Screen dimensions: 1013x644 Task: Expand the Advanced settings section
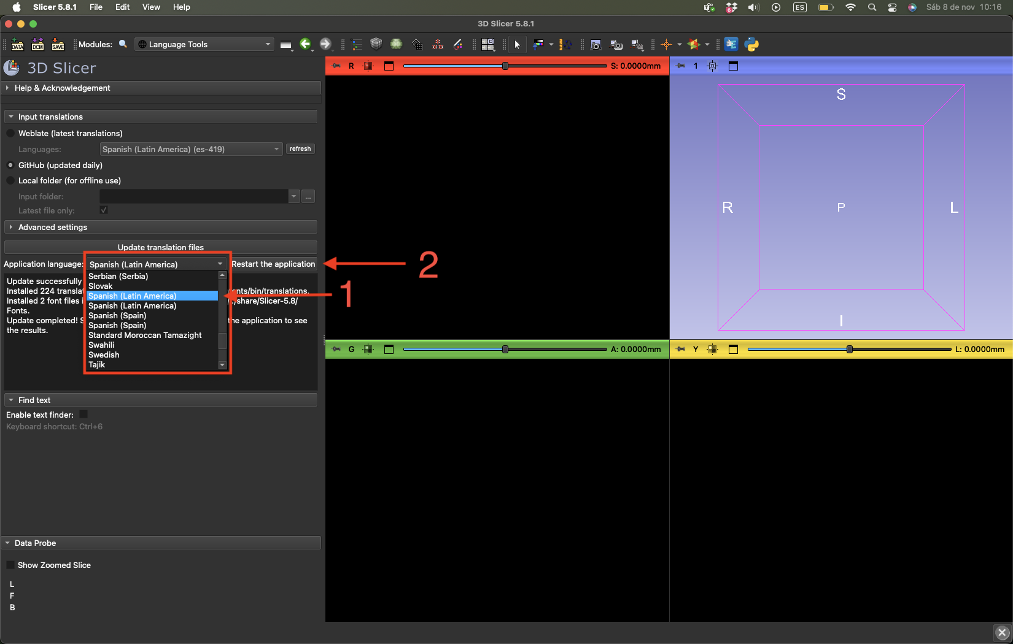pos(53,227)
